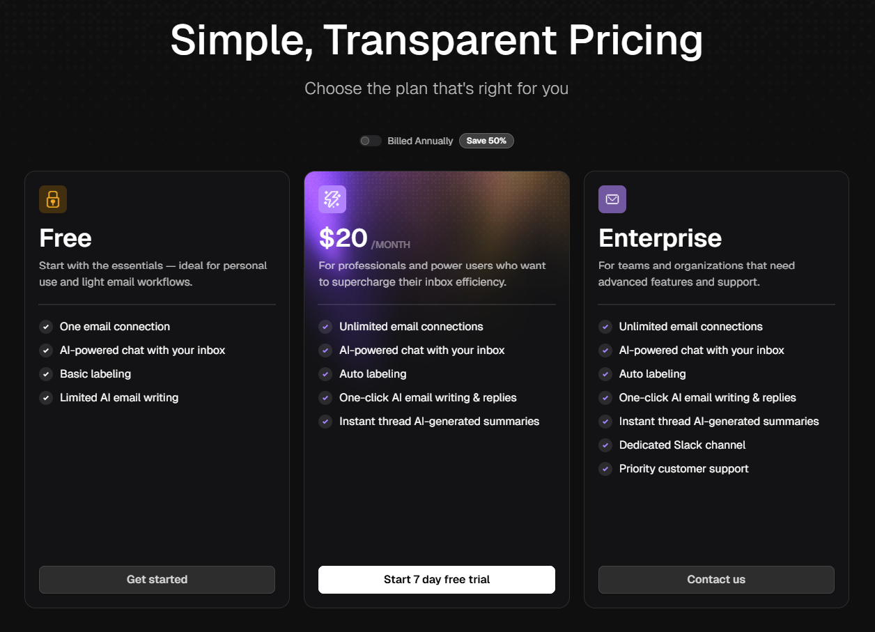Click check icon beside Priority customer support
Screen dimensions: 875x632
point(605,469)
